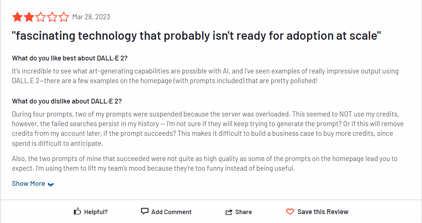Click the speech bubble comment icon

(x=144, y=211)
